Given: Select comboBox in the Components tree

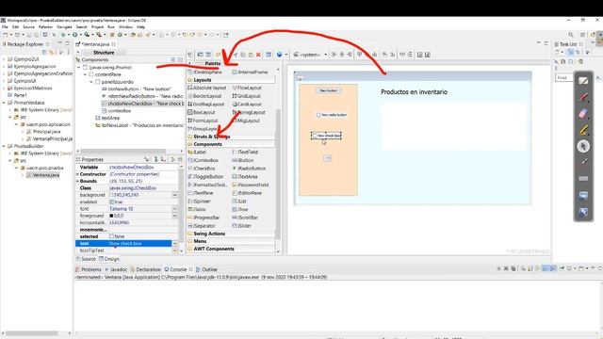Looking at the screenshot, I should tap(120, 111).
